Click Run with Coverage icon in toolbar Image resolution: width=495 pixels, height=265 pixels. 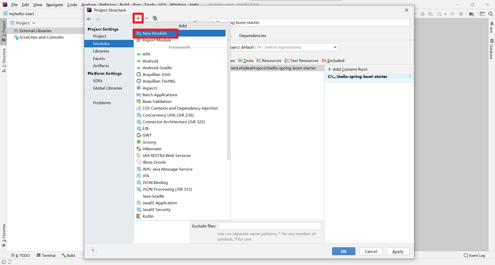431,14
